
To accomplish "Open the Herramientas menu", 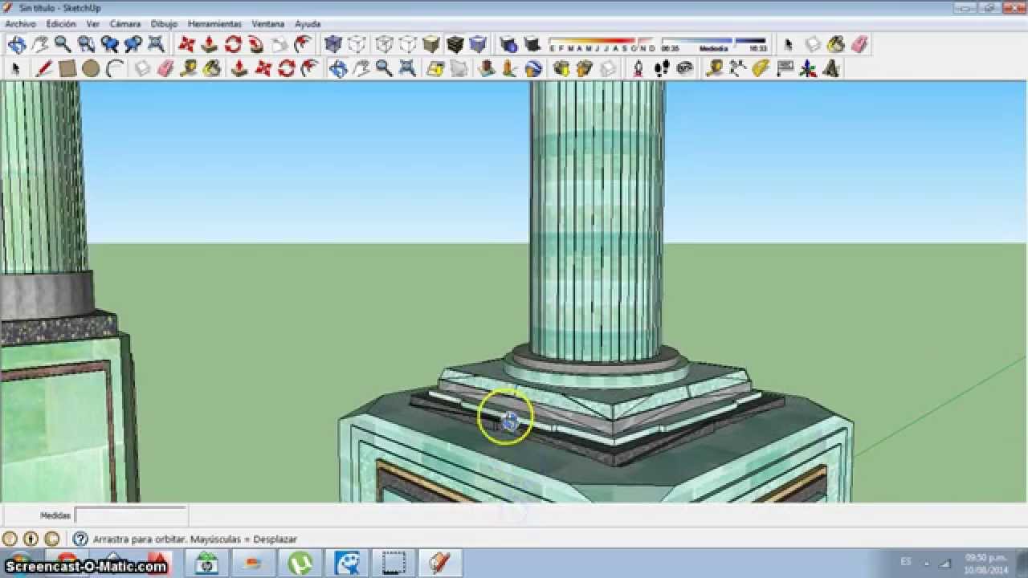I will click(214, 24).
